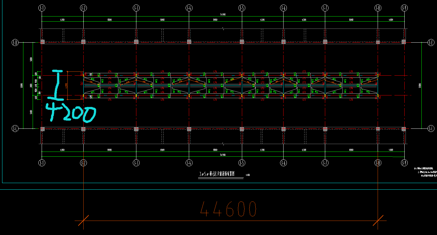Click the left vertical 12000 dimension text
This screenshot has width=437, height=235.
[x=22, y=86]
